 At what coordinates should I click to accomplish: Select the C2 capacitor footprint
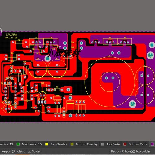[64, 113]
